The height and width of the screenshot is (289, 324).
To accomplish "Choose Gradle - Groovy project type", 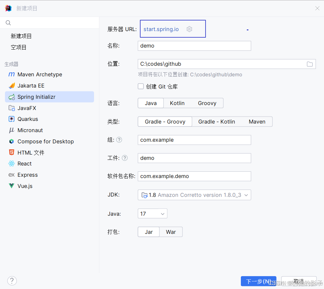I will [165, 122].
